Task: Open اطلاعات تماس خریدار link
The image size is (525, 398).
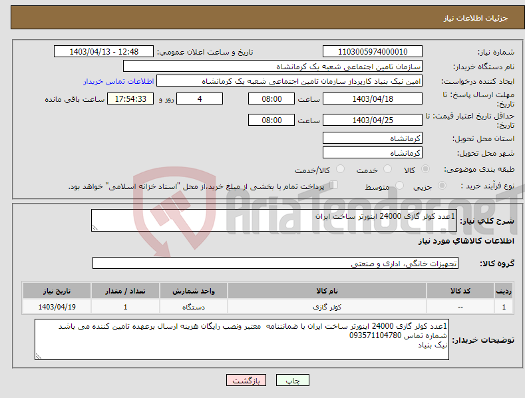Action: point(118,81)
